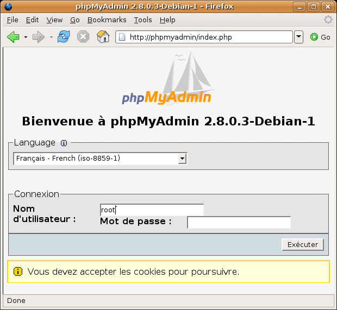The height and width of the screenshot is (310, 337).
Task: Open the View menu
Action: point(54,20)
